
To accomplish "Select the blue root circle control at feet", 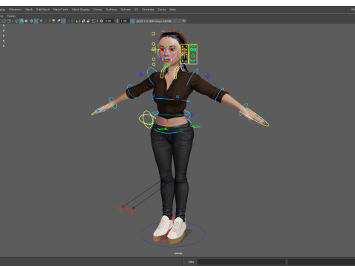I will (x=173, y=234).
